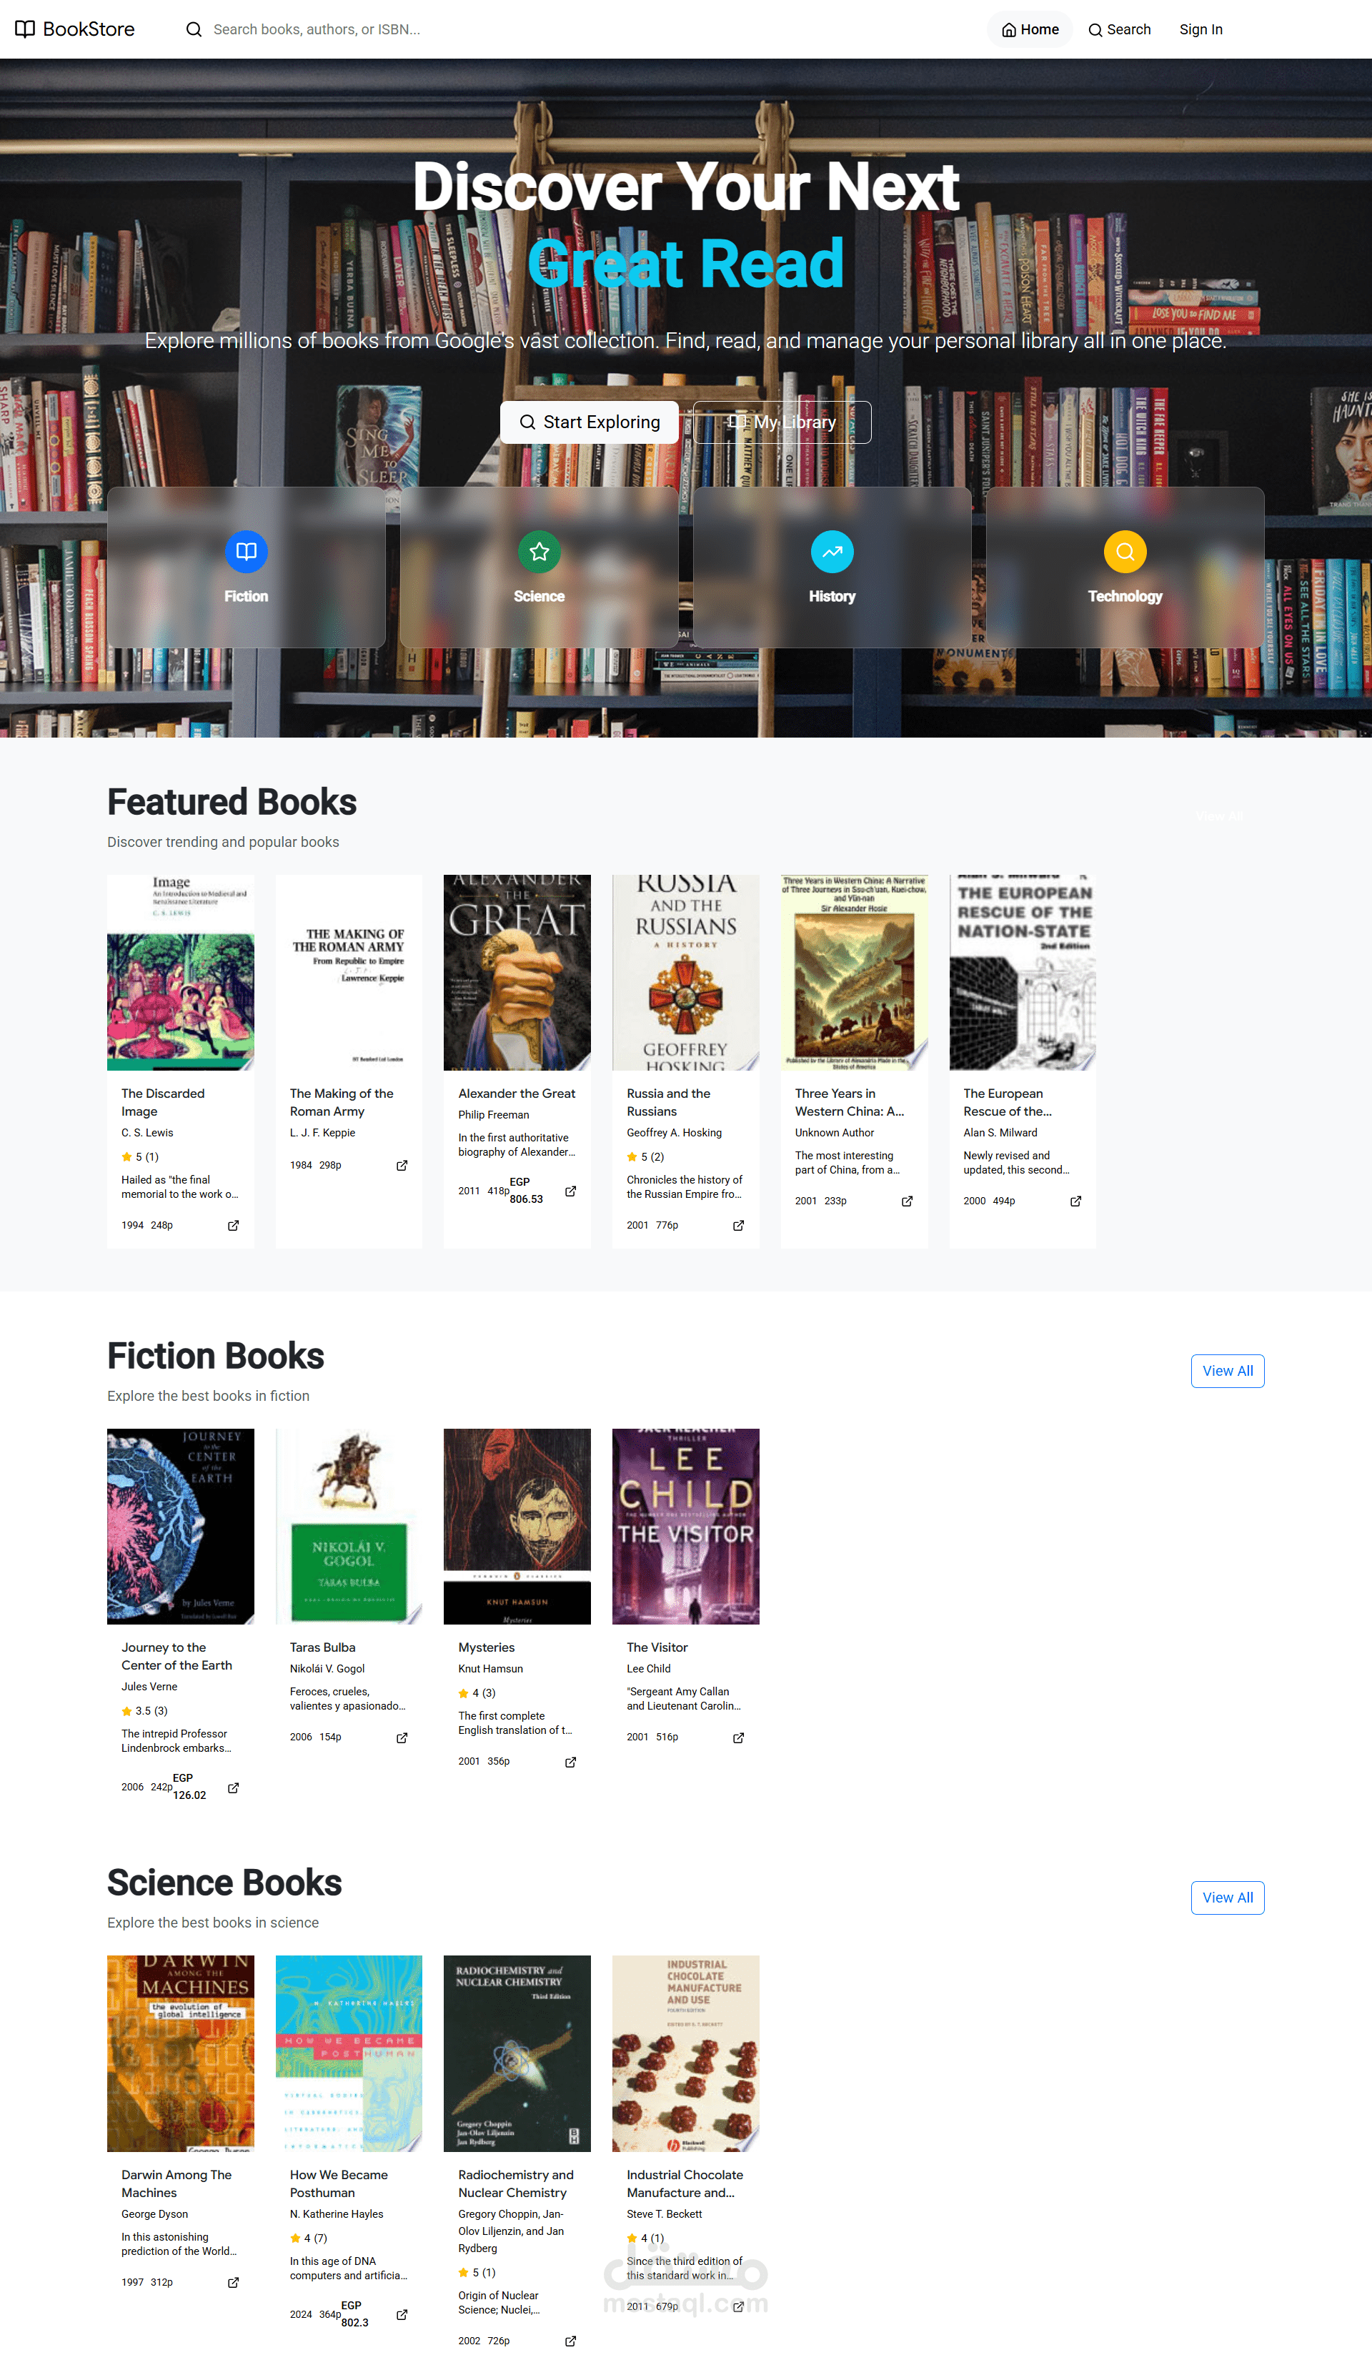Click the History trending arrow icon

point(832,552)
